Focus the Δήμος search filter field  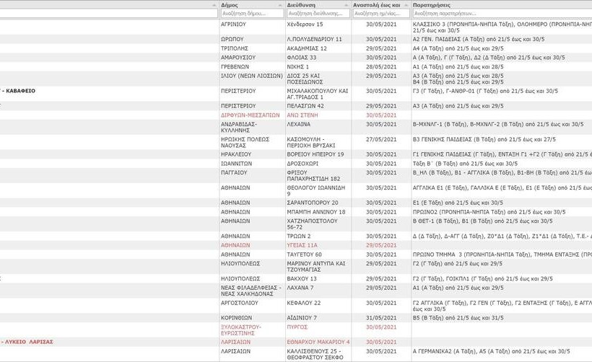coord(251,13)
